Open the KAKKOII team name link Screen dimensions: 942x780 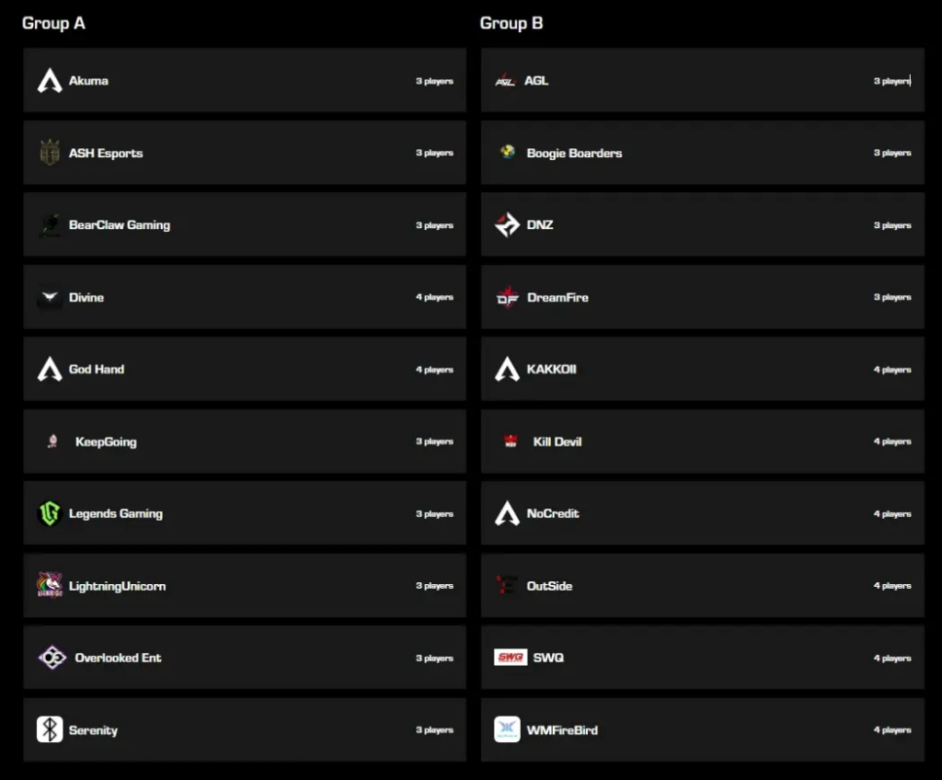tap(552, 370)
